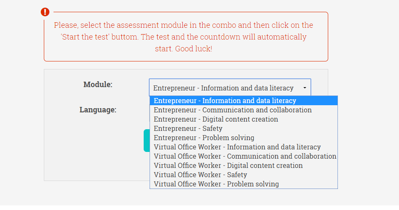
Task: Click the red exclamation alert icon
Action: pyautogui.click(x=45, y=12)
